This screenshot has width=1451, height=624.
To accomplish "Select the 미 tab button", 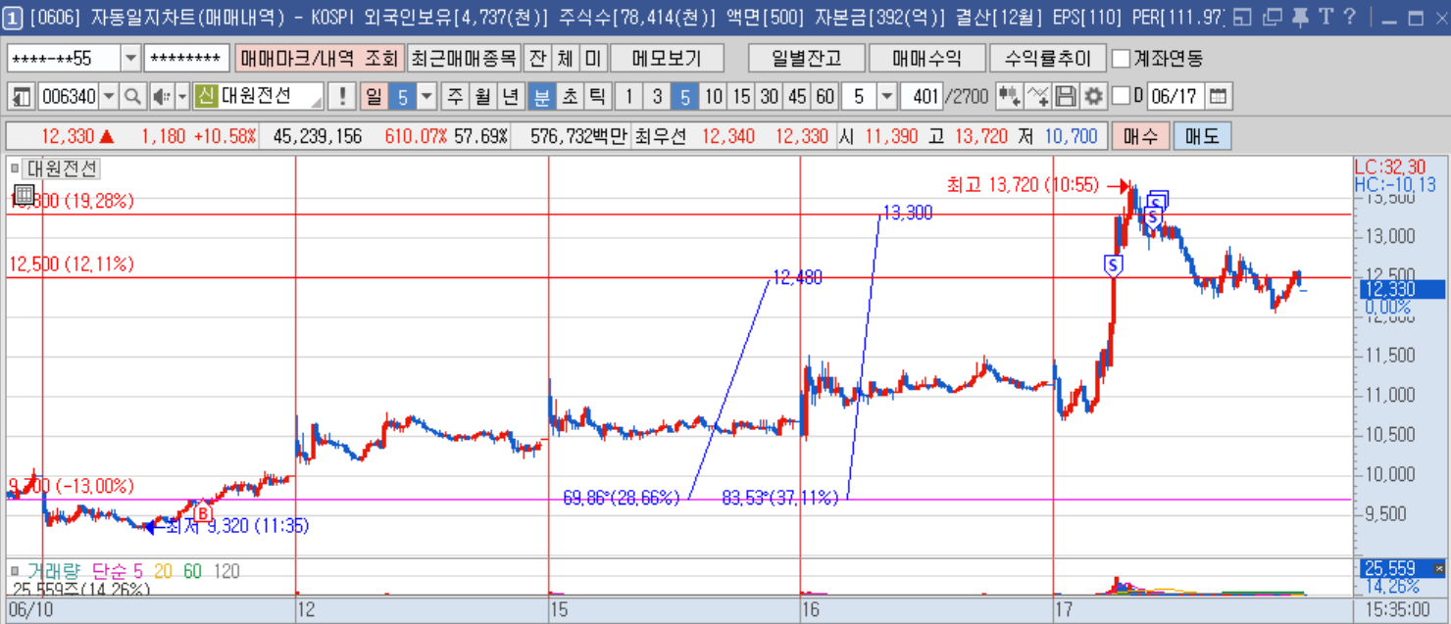I will [593, 59].
